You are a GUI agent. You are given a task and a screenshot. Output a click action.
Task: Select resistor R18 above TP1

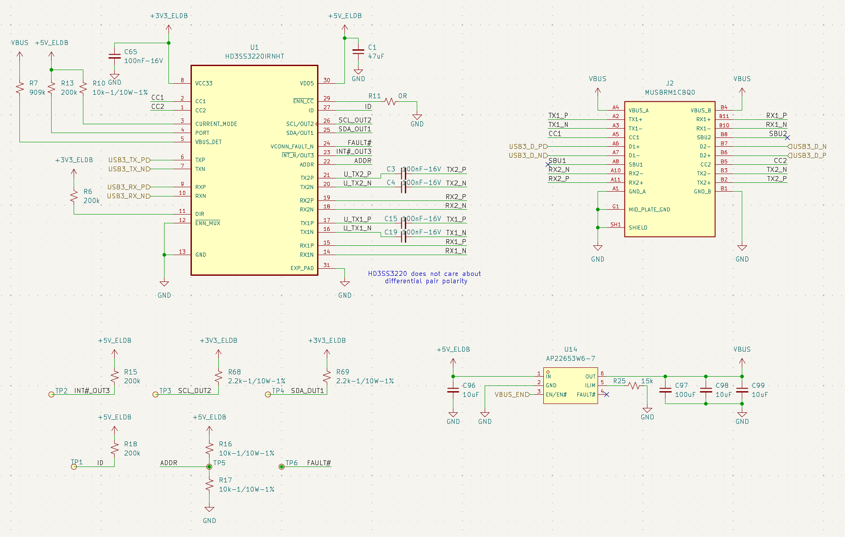click(115, 448)
